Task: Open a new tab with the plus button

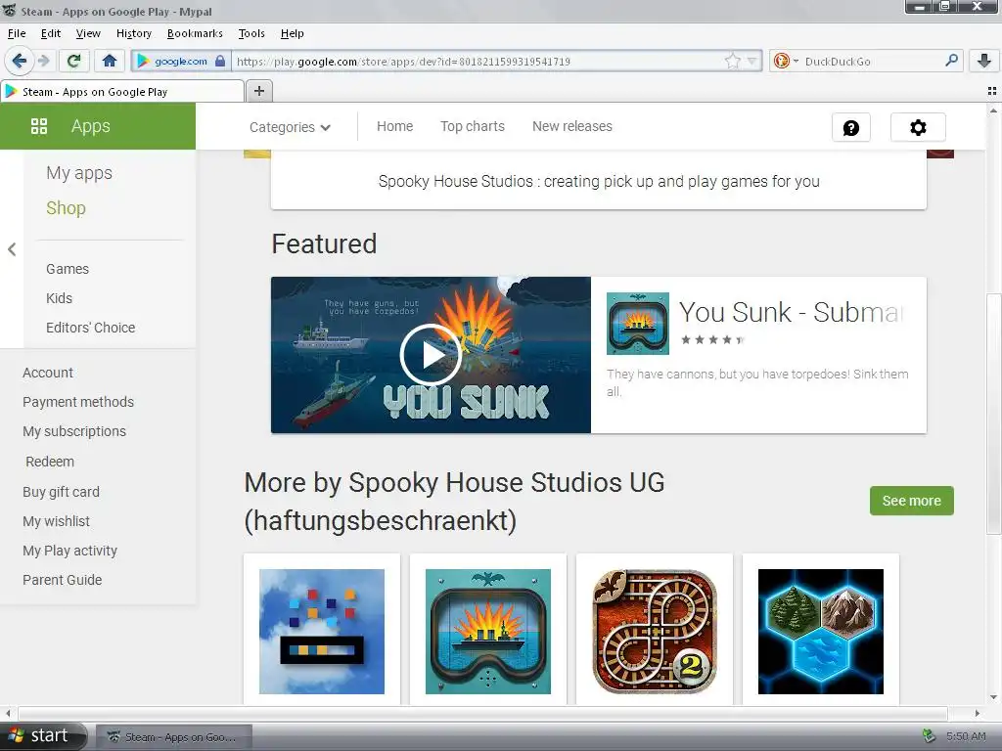Action: click(x=258, y=91)
